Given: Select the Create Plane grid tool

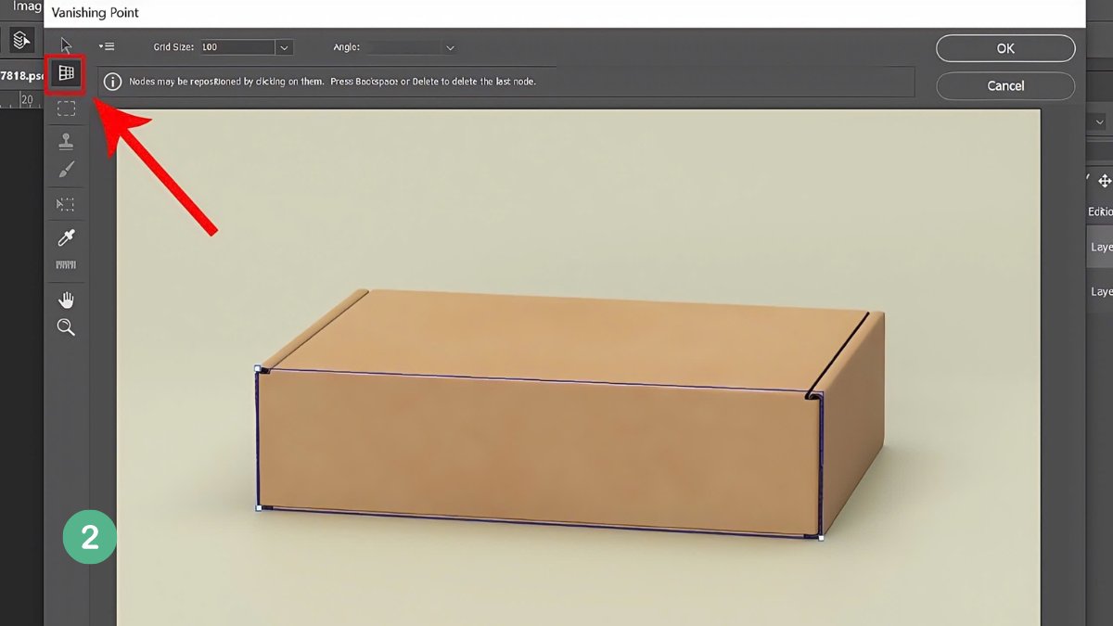Looking at the screenshot, I should 66,73.
